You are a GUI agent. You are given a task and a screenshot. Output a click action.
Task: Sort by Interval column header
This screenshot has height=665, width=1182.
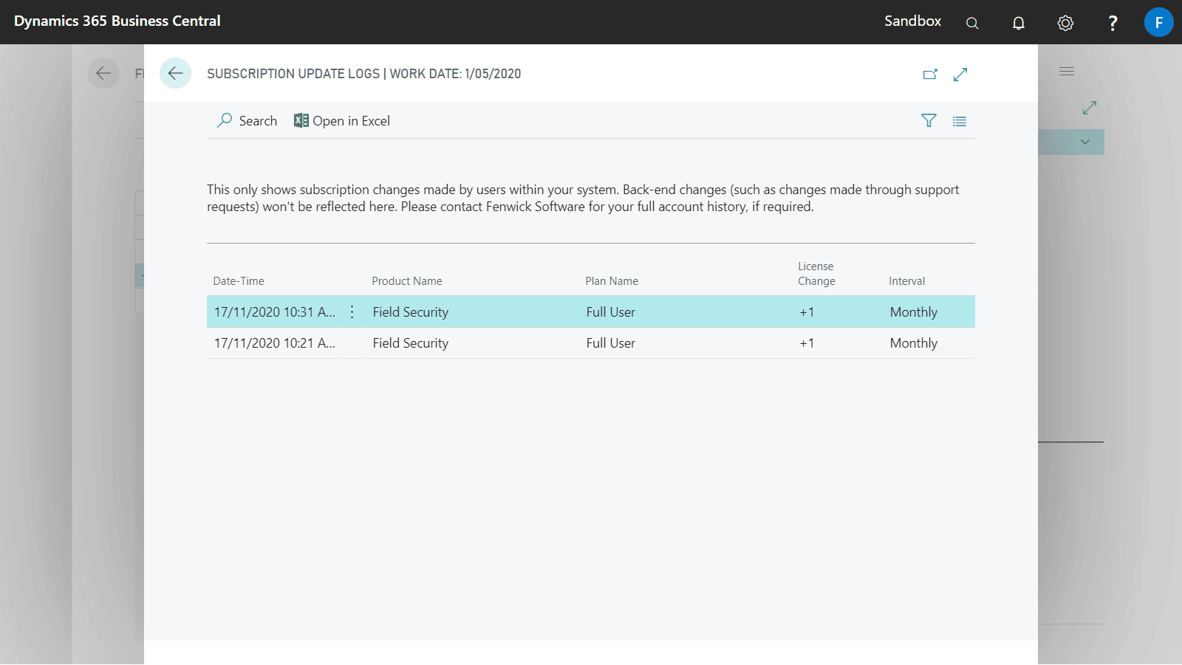click(x=906, y=281)
